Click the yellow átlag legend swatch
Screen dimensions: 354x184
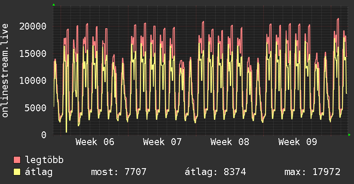[x=17, y=172]
